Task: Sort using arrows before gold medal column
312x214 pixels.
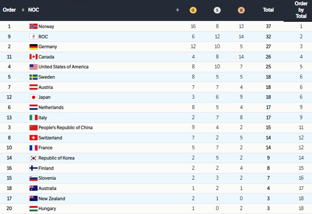Action: pyautogui.click(x=177, y=10)
